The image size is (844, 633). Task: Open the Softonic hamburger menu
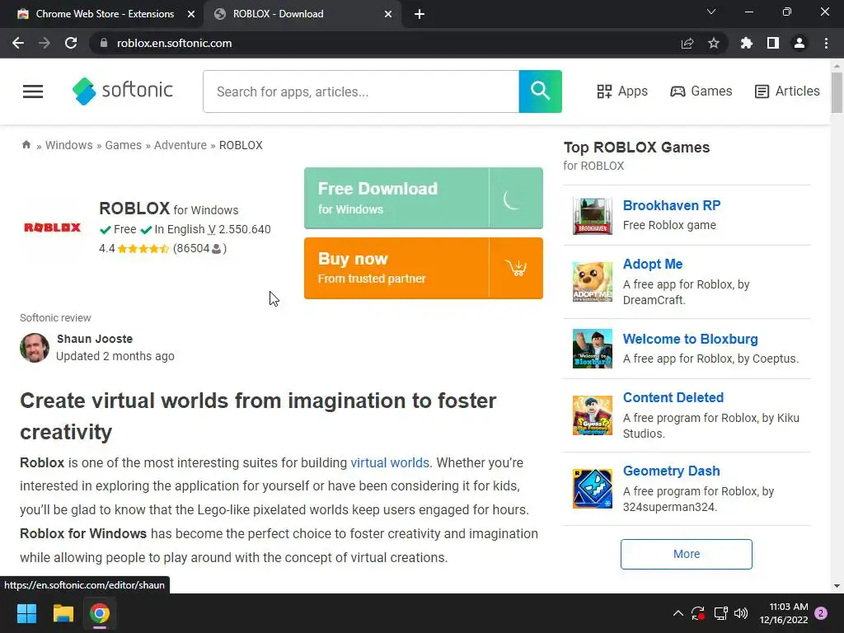click(33, 91)
